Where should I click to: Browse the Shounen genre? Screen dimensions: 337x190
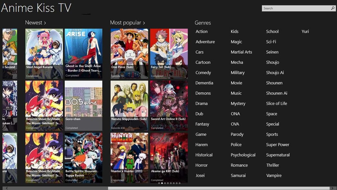pyautogui.click(x=274, y=83)
